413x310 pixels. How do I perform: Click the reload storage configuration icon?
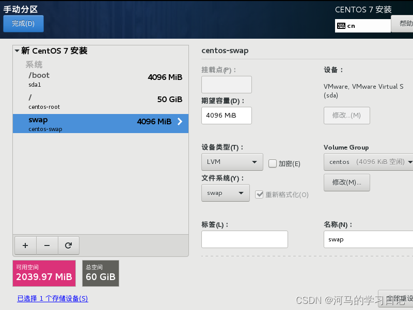point(69,246)
